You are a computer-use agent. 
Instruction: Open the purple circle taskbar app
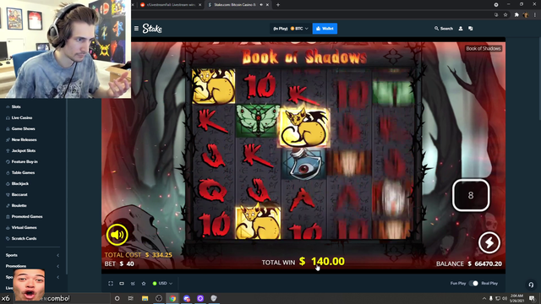[x=200, y=298]
